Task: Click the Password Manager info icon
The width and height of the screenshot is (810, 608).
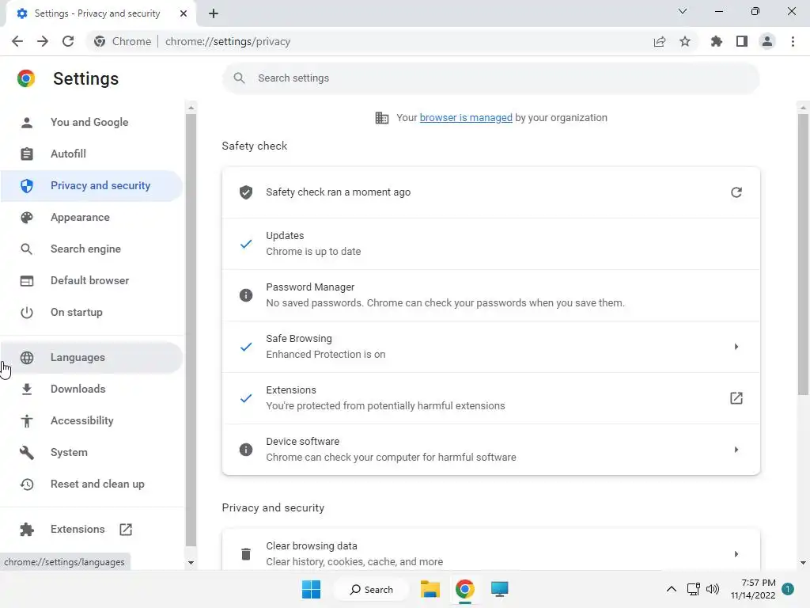Action: 246,295
